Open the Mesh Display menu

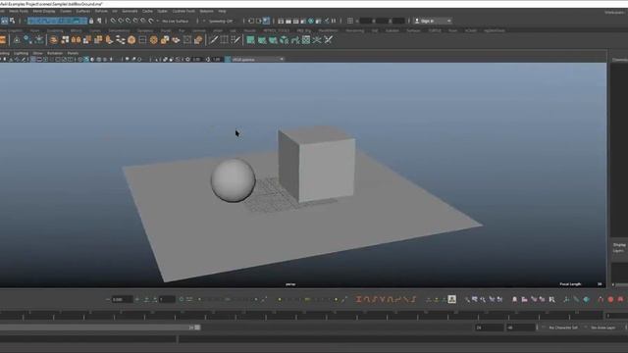(44, 11)
